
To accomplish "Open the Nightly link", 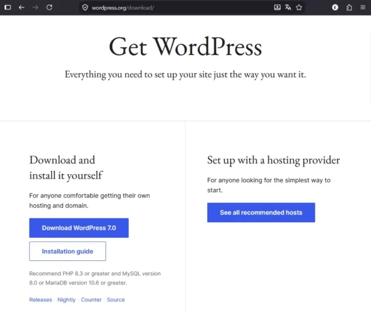I will pyautogui.click(x=66, y=300).
